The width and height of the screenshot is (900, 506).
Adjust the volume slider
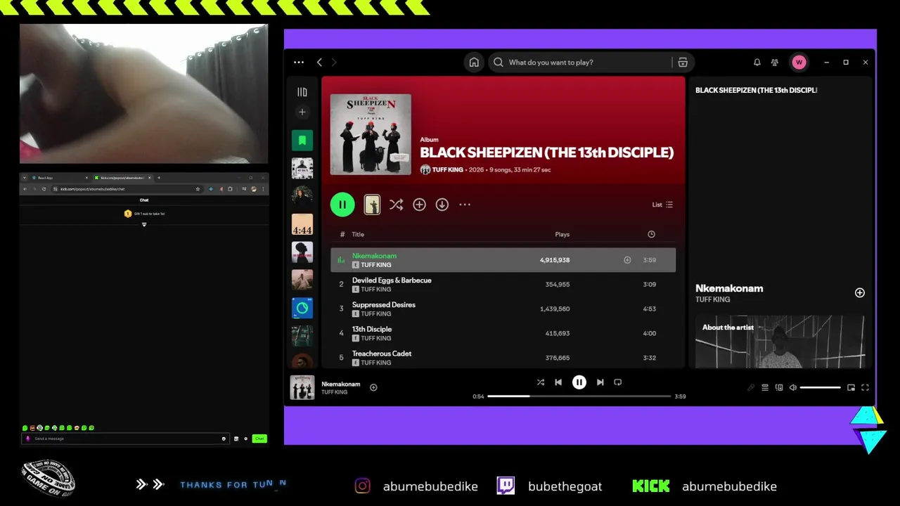point(820,387)
